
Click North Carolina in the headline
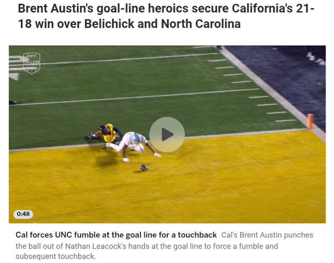click(201, 24)
